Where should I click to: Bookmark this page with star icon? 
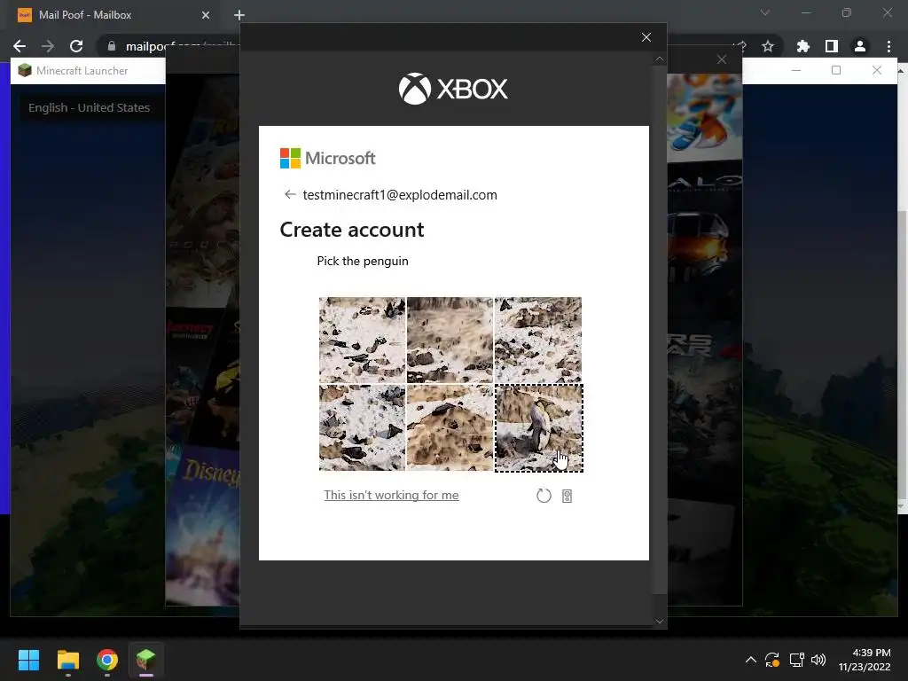click(x=768, y=46)
